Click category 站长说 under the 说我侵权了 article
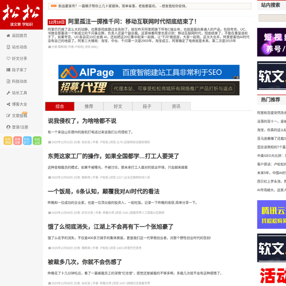This screenshot has height=286, width=286. (x=86, y=142)
